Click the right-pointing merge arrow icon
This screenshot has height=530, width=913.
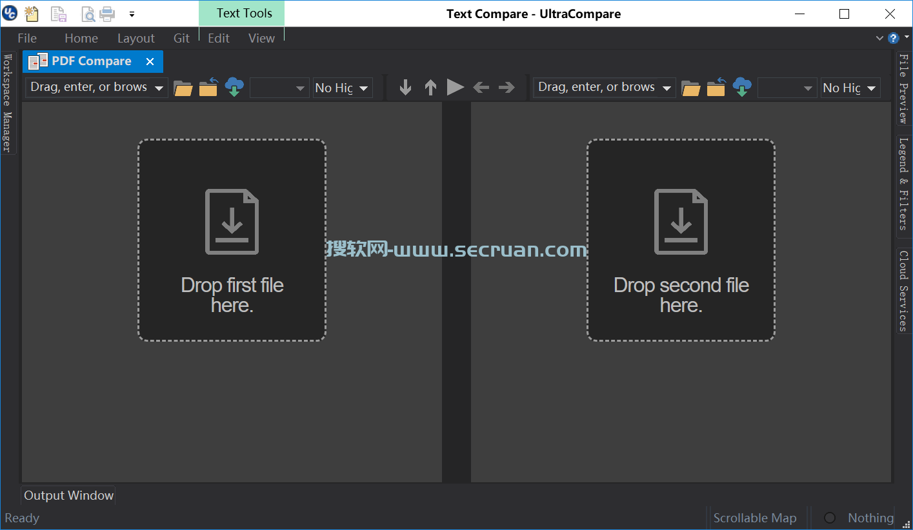(507, 87)
